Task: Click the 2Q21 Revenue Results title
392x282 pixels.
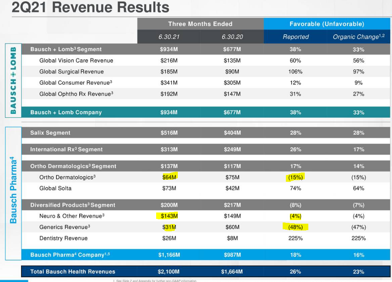Action: 80,7
